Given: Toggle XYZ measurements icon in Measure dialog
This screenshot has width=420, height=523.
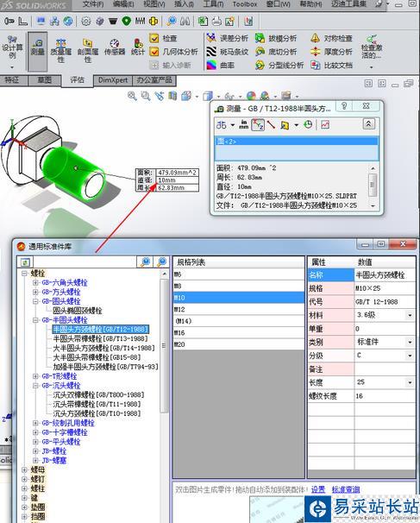Looking at the screenshot, I should coord(258,125).
